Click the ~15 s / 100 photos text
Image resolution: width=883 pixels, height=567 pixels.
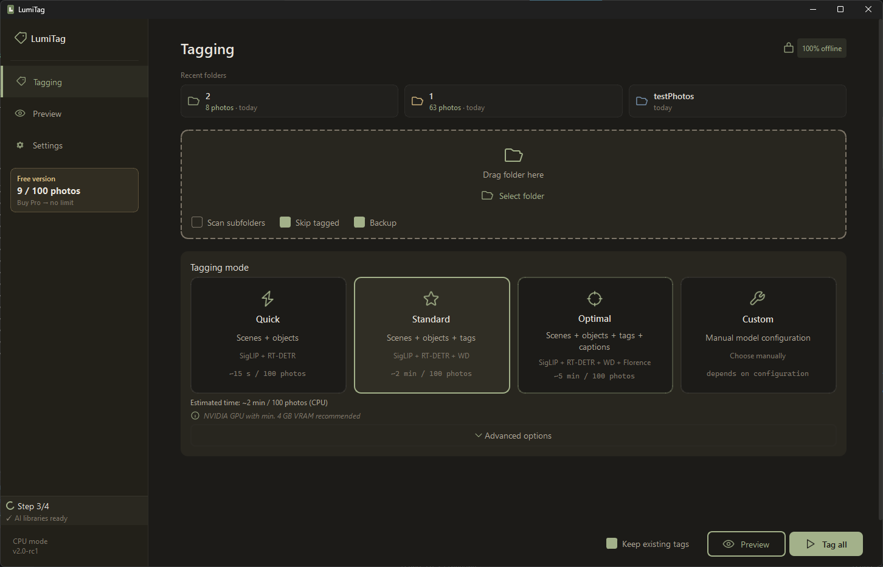(268, 374)
